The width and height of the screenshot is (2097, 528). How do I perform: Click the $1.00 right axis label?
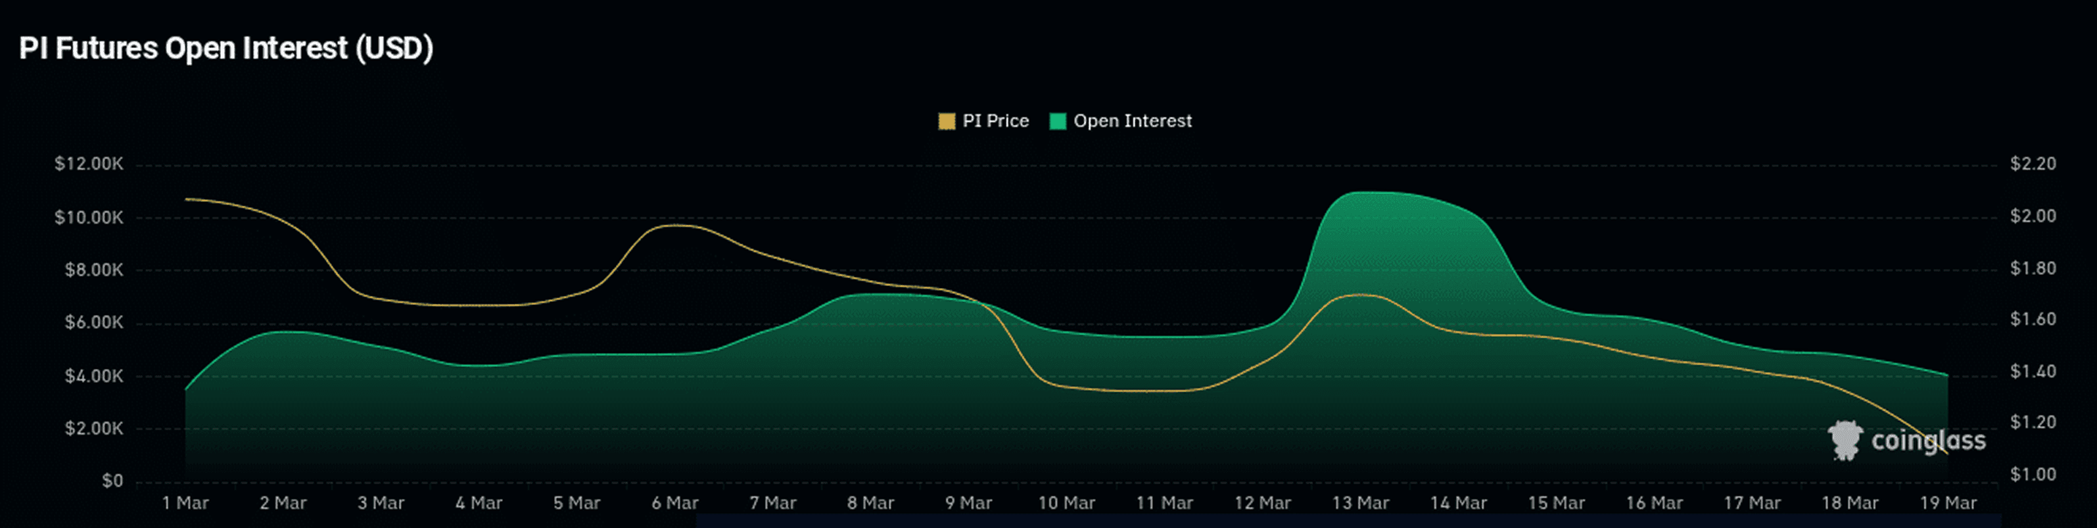[2033, 475]
